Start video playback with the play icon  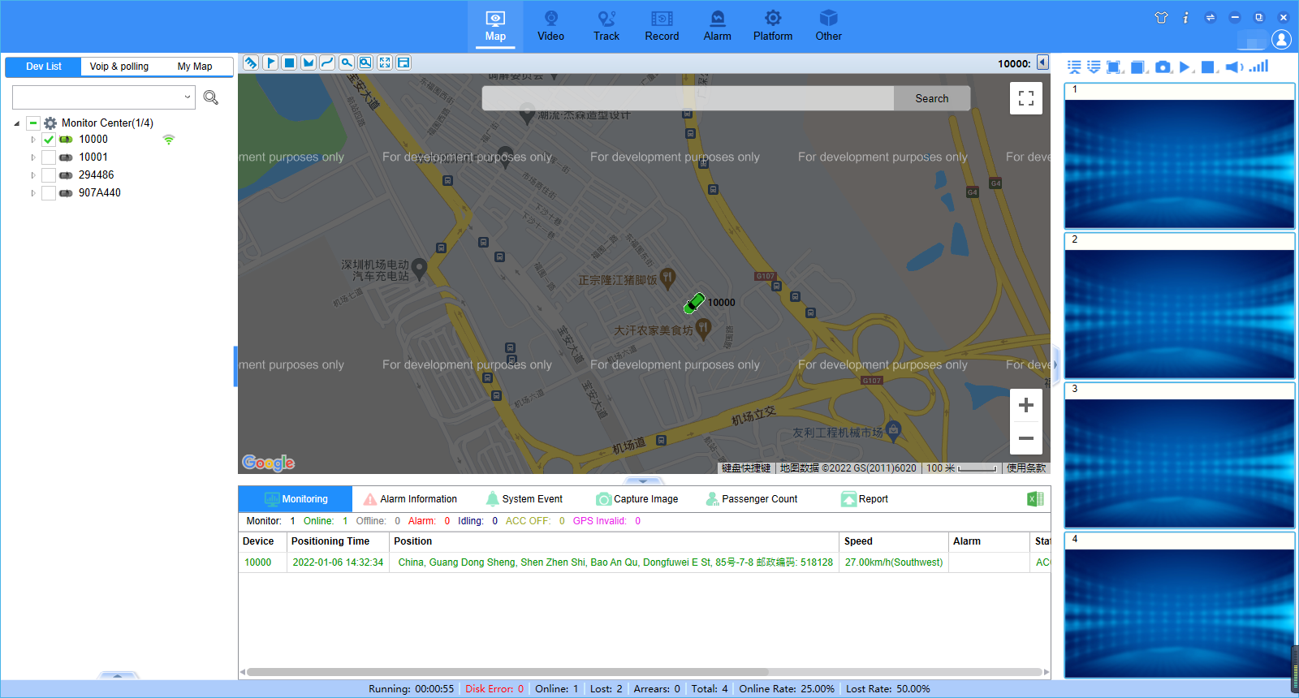[x=1185, y=67]
